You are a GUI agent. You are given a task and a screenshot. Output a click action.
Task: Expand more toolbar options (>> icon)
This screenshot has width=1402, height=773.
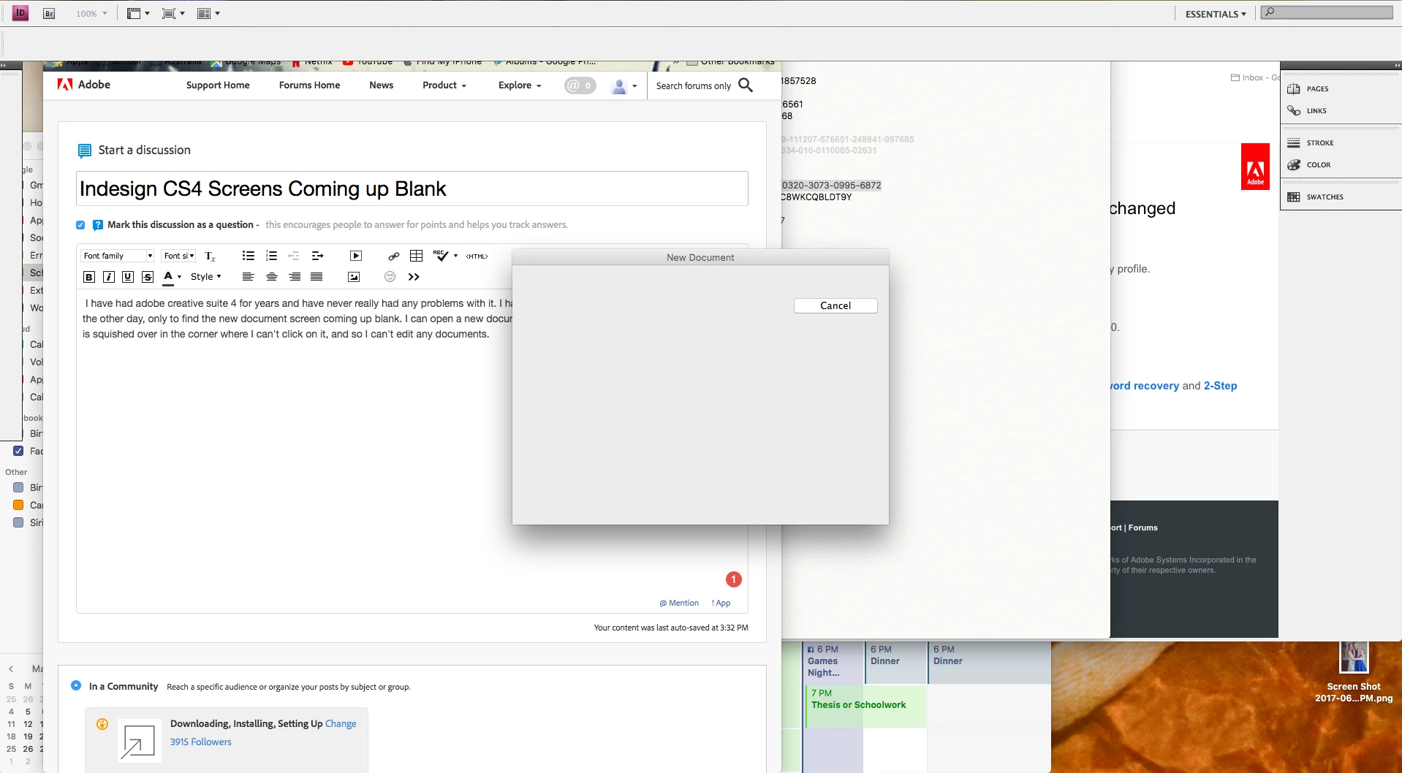click(414, 276)
